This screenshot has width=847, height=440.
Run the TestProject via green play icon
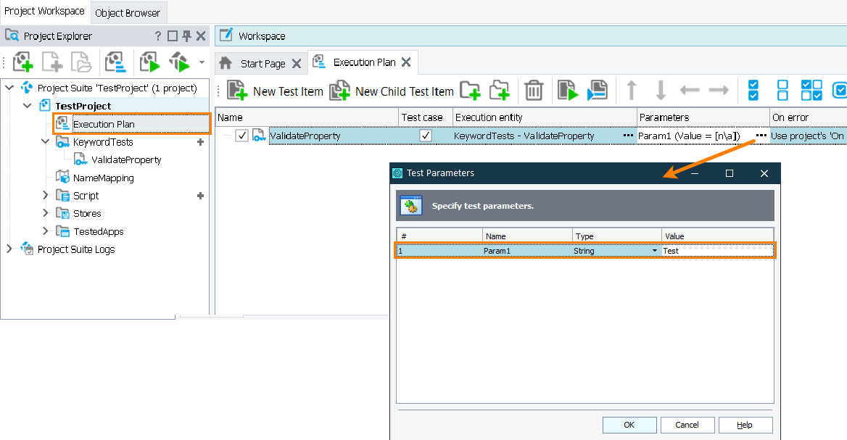[x=149, y=62]
